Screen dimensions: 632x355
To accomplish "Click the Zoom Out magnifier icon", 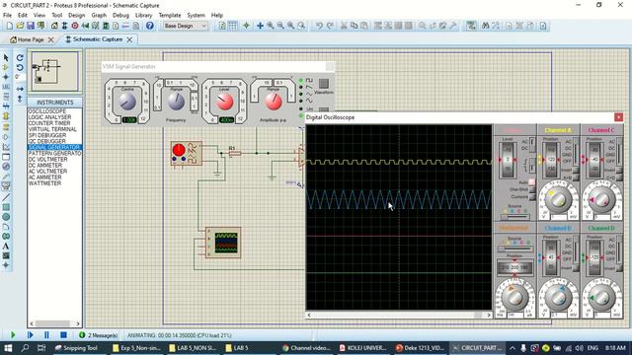I will [x=280, y=26].
